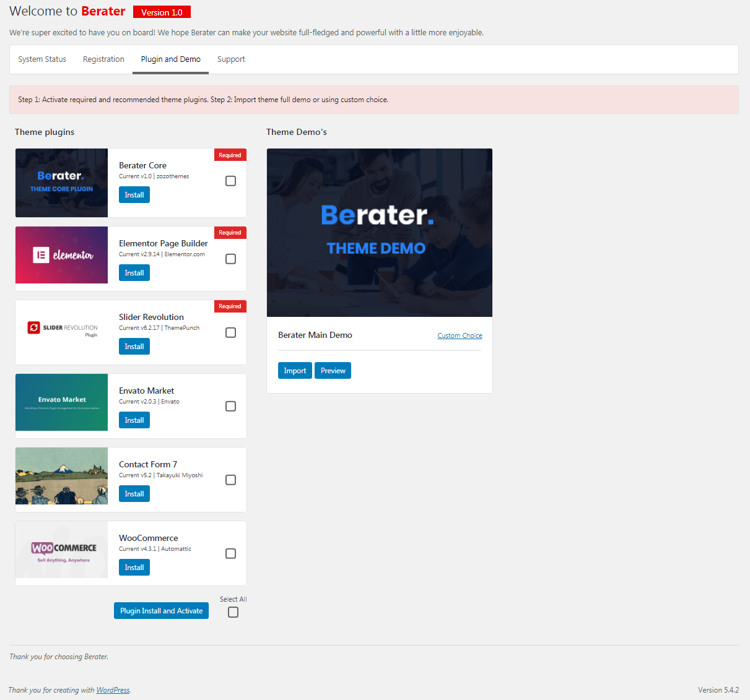
Task: Go to the Support tab
Action: pyautogui.click(x=231, y=59)
